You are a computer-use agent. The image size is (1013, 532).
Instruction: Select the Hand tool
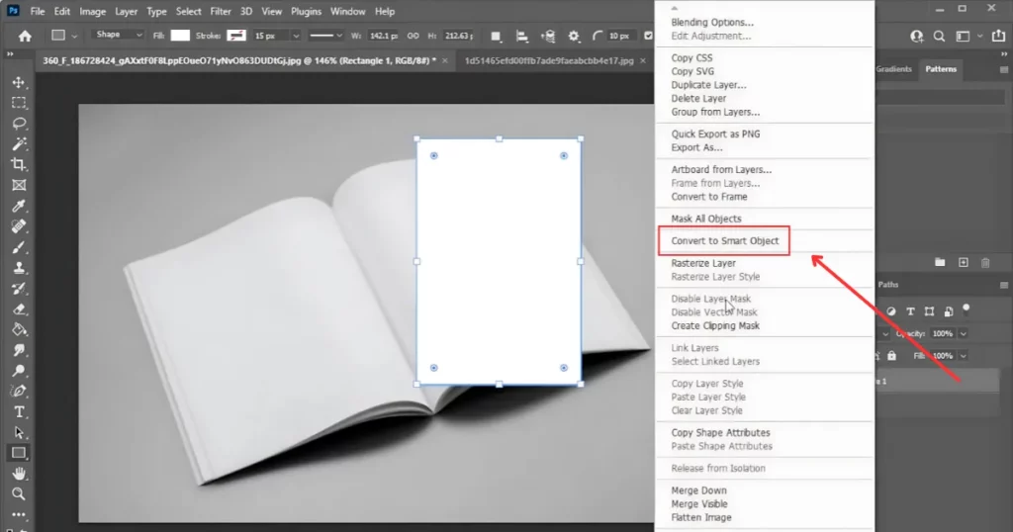tap(19, 474)
